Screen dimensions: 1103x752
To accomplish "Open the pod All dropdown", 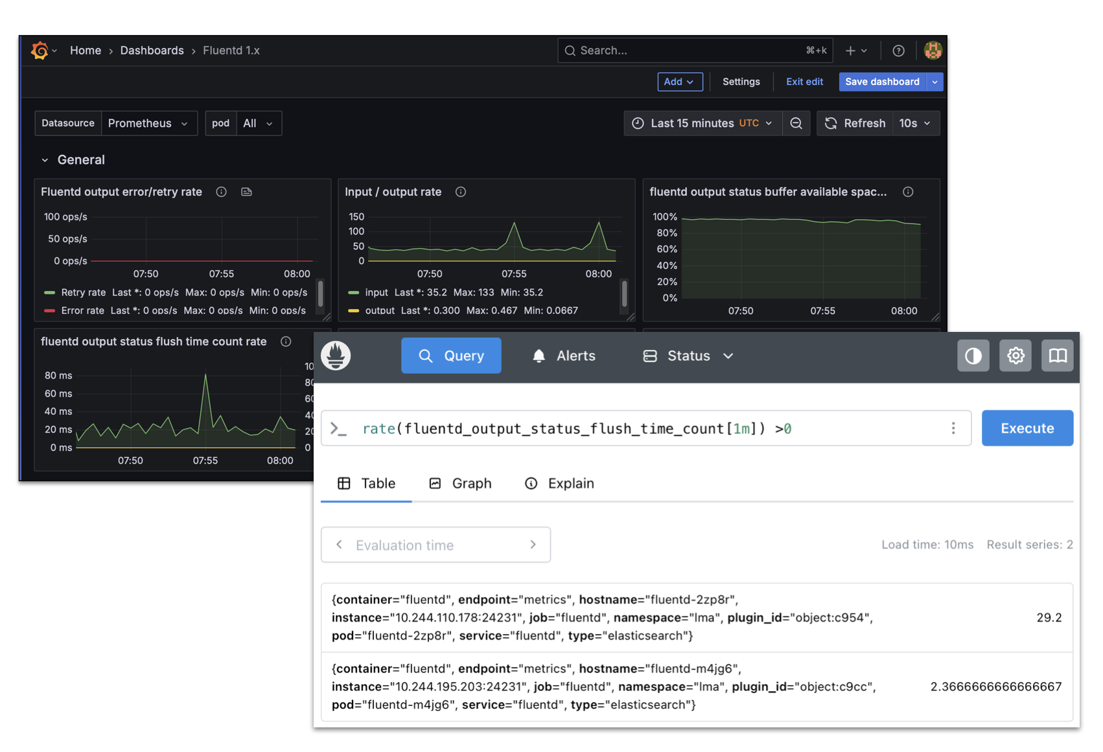I will pos(259,123).
